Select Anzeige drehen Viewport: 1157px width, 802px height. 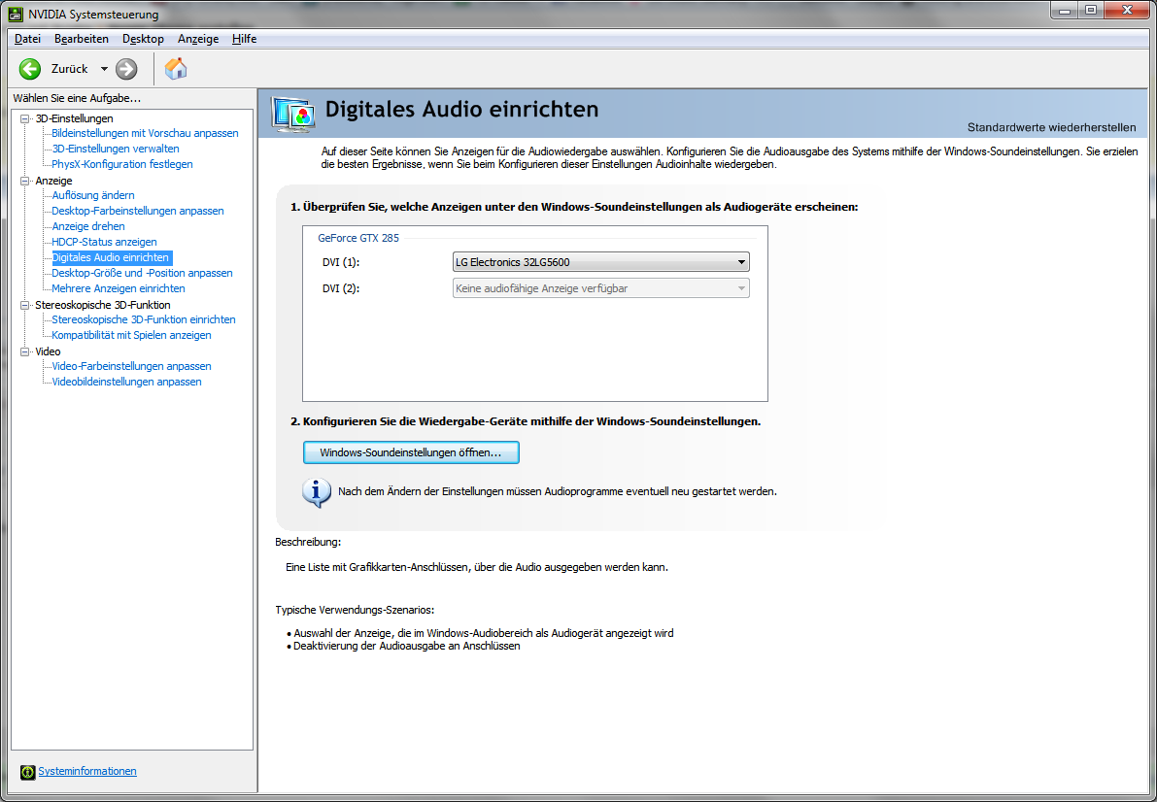coord(87,226)
